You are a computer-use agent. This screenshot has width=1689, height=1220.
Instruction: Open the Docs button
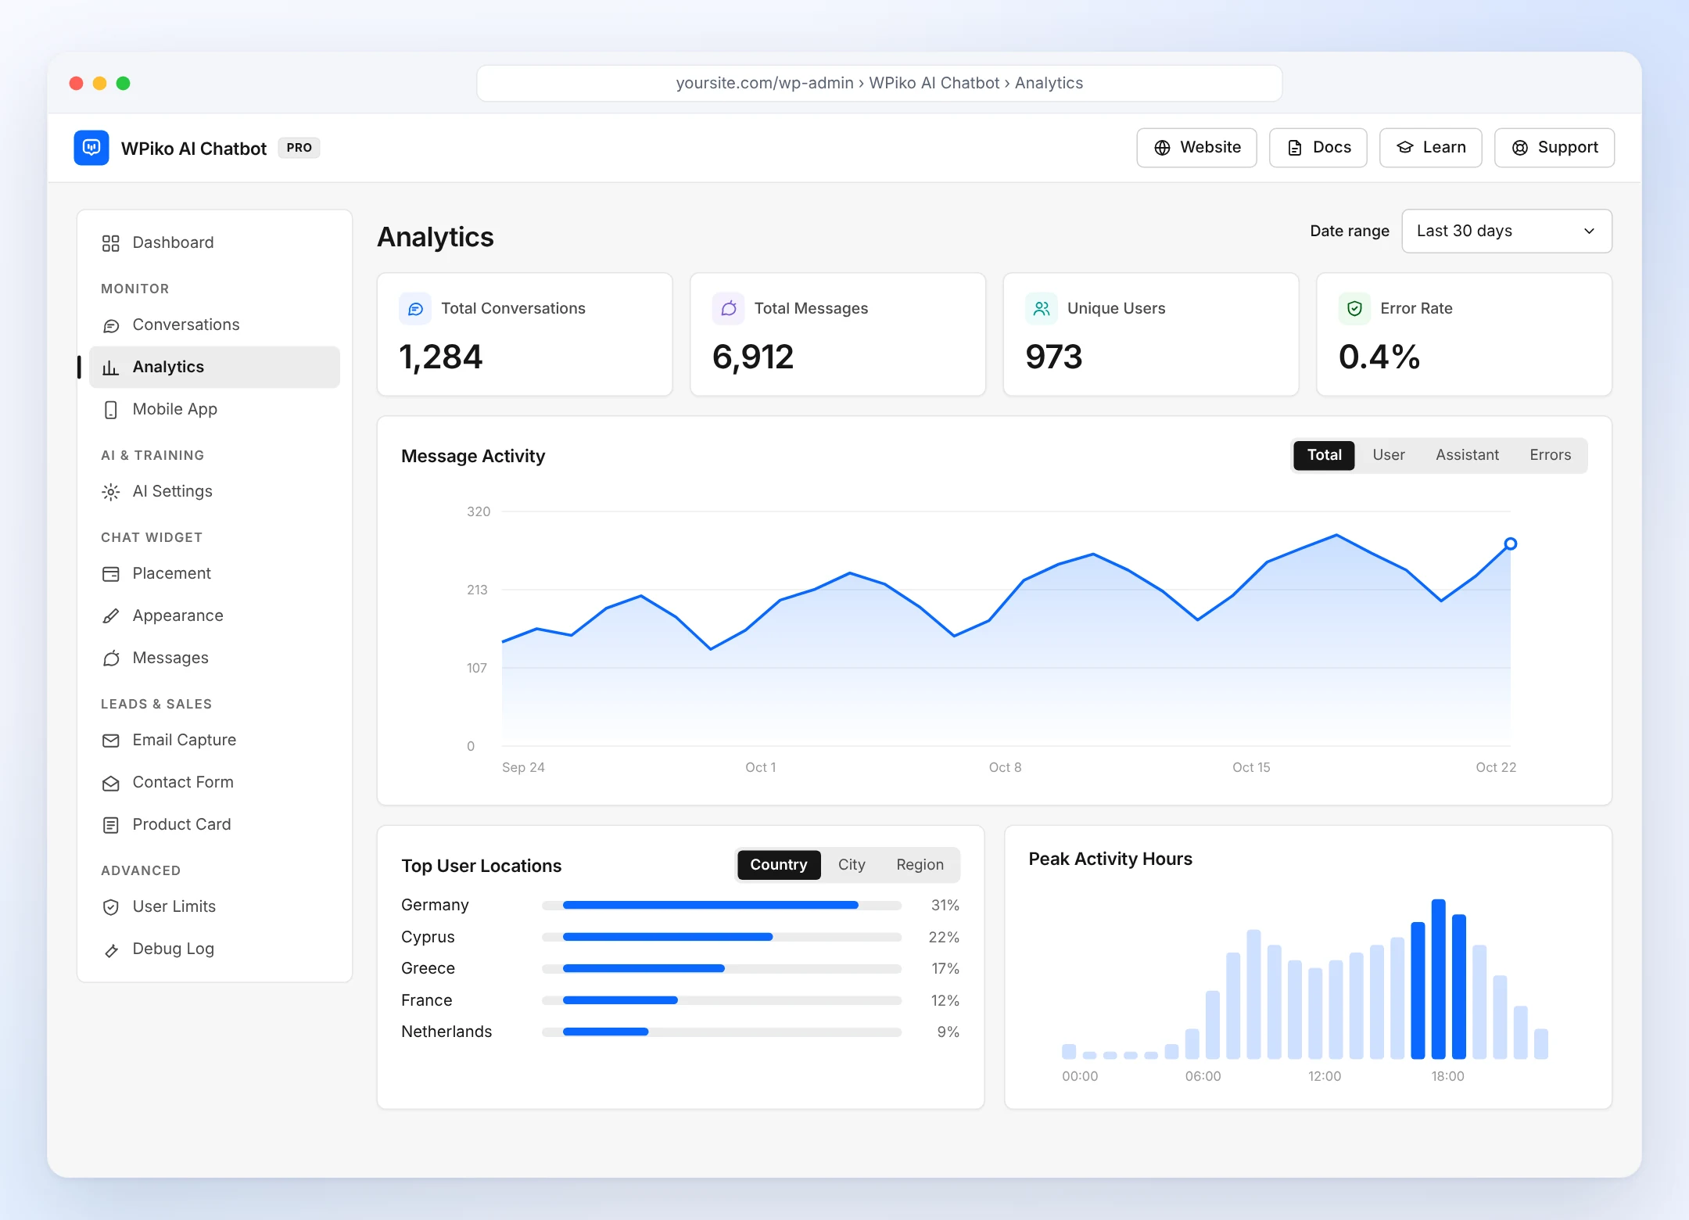click(1318, 148)
